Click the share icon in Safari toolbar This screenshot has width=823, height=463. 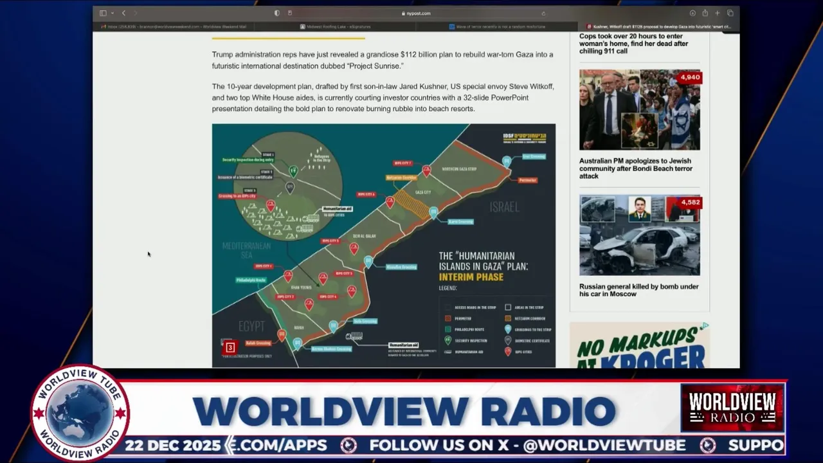[705, 13]
